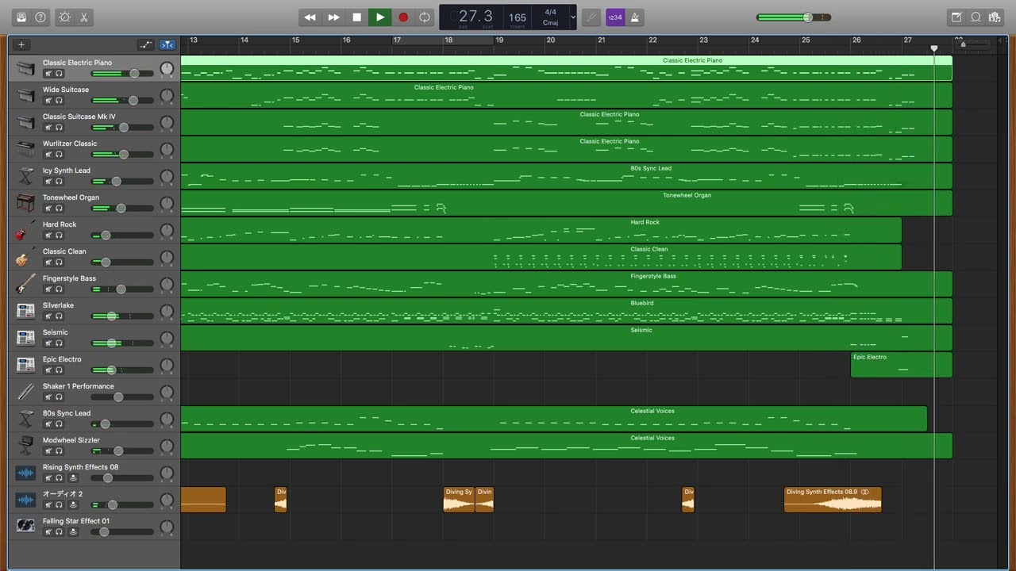Select the Classic Suitcase Mk IV track name
1016x571 pixels.
coord(79,117)
